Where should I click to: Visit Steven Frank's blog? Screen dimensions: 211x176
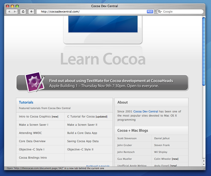(162, 145)
